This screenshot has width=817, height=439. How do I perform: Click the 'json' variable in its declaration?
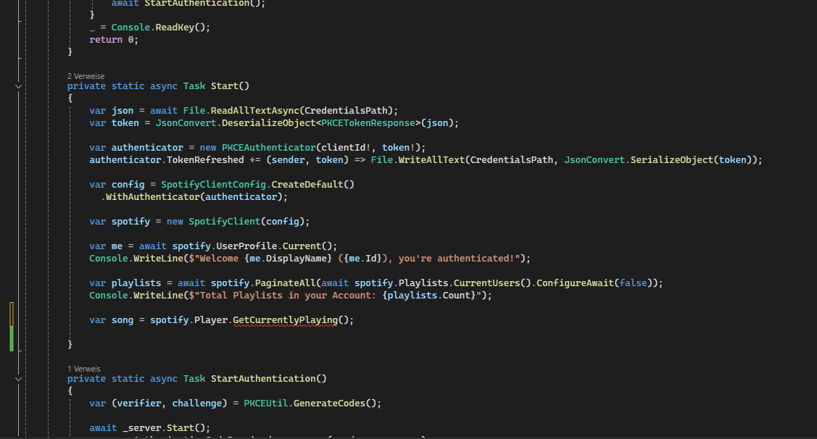pyautogui.click(x=123, y=110)
